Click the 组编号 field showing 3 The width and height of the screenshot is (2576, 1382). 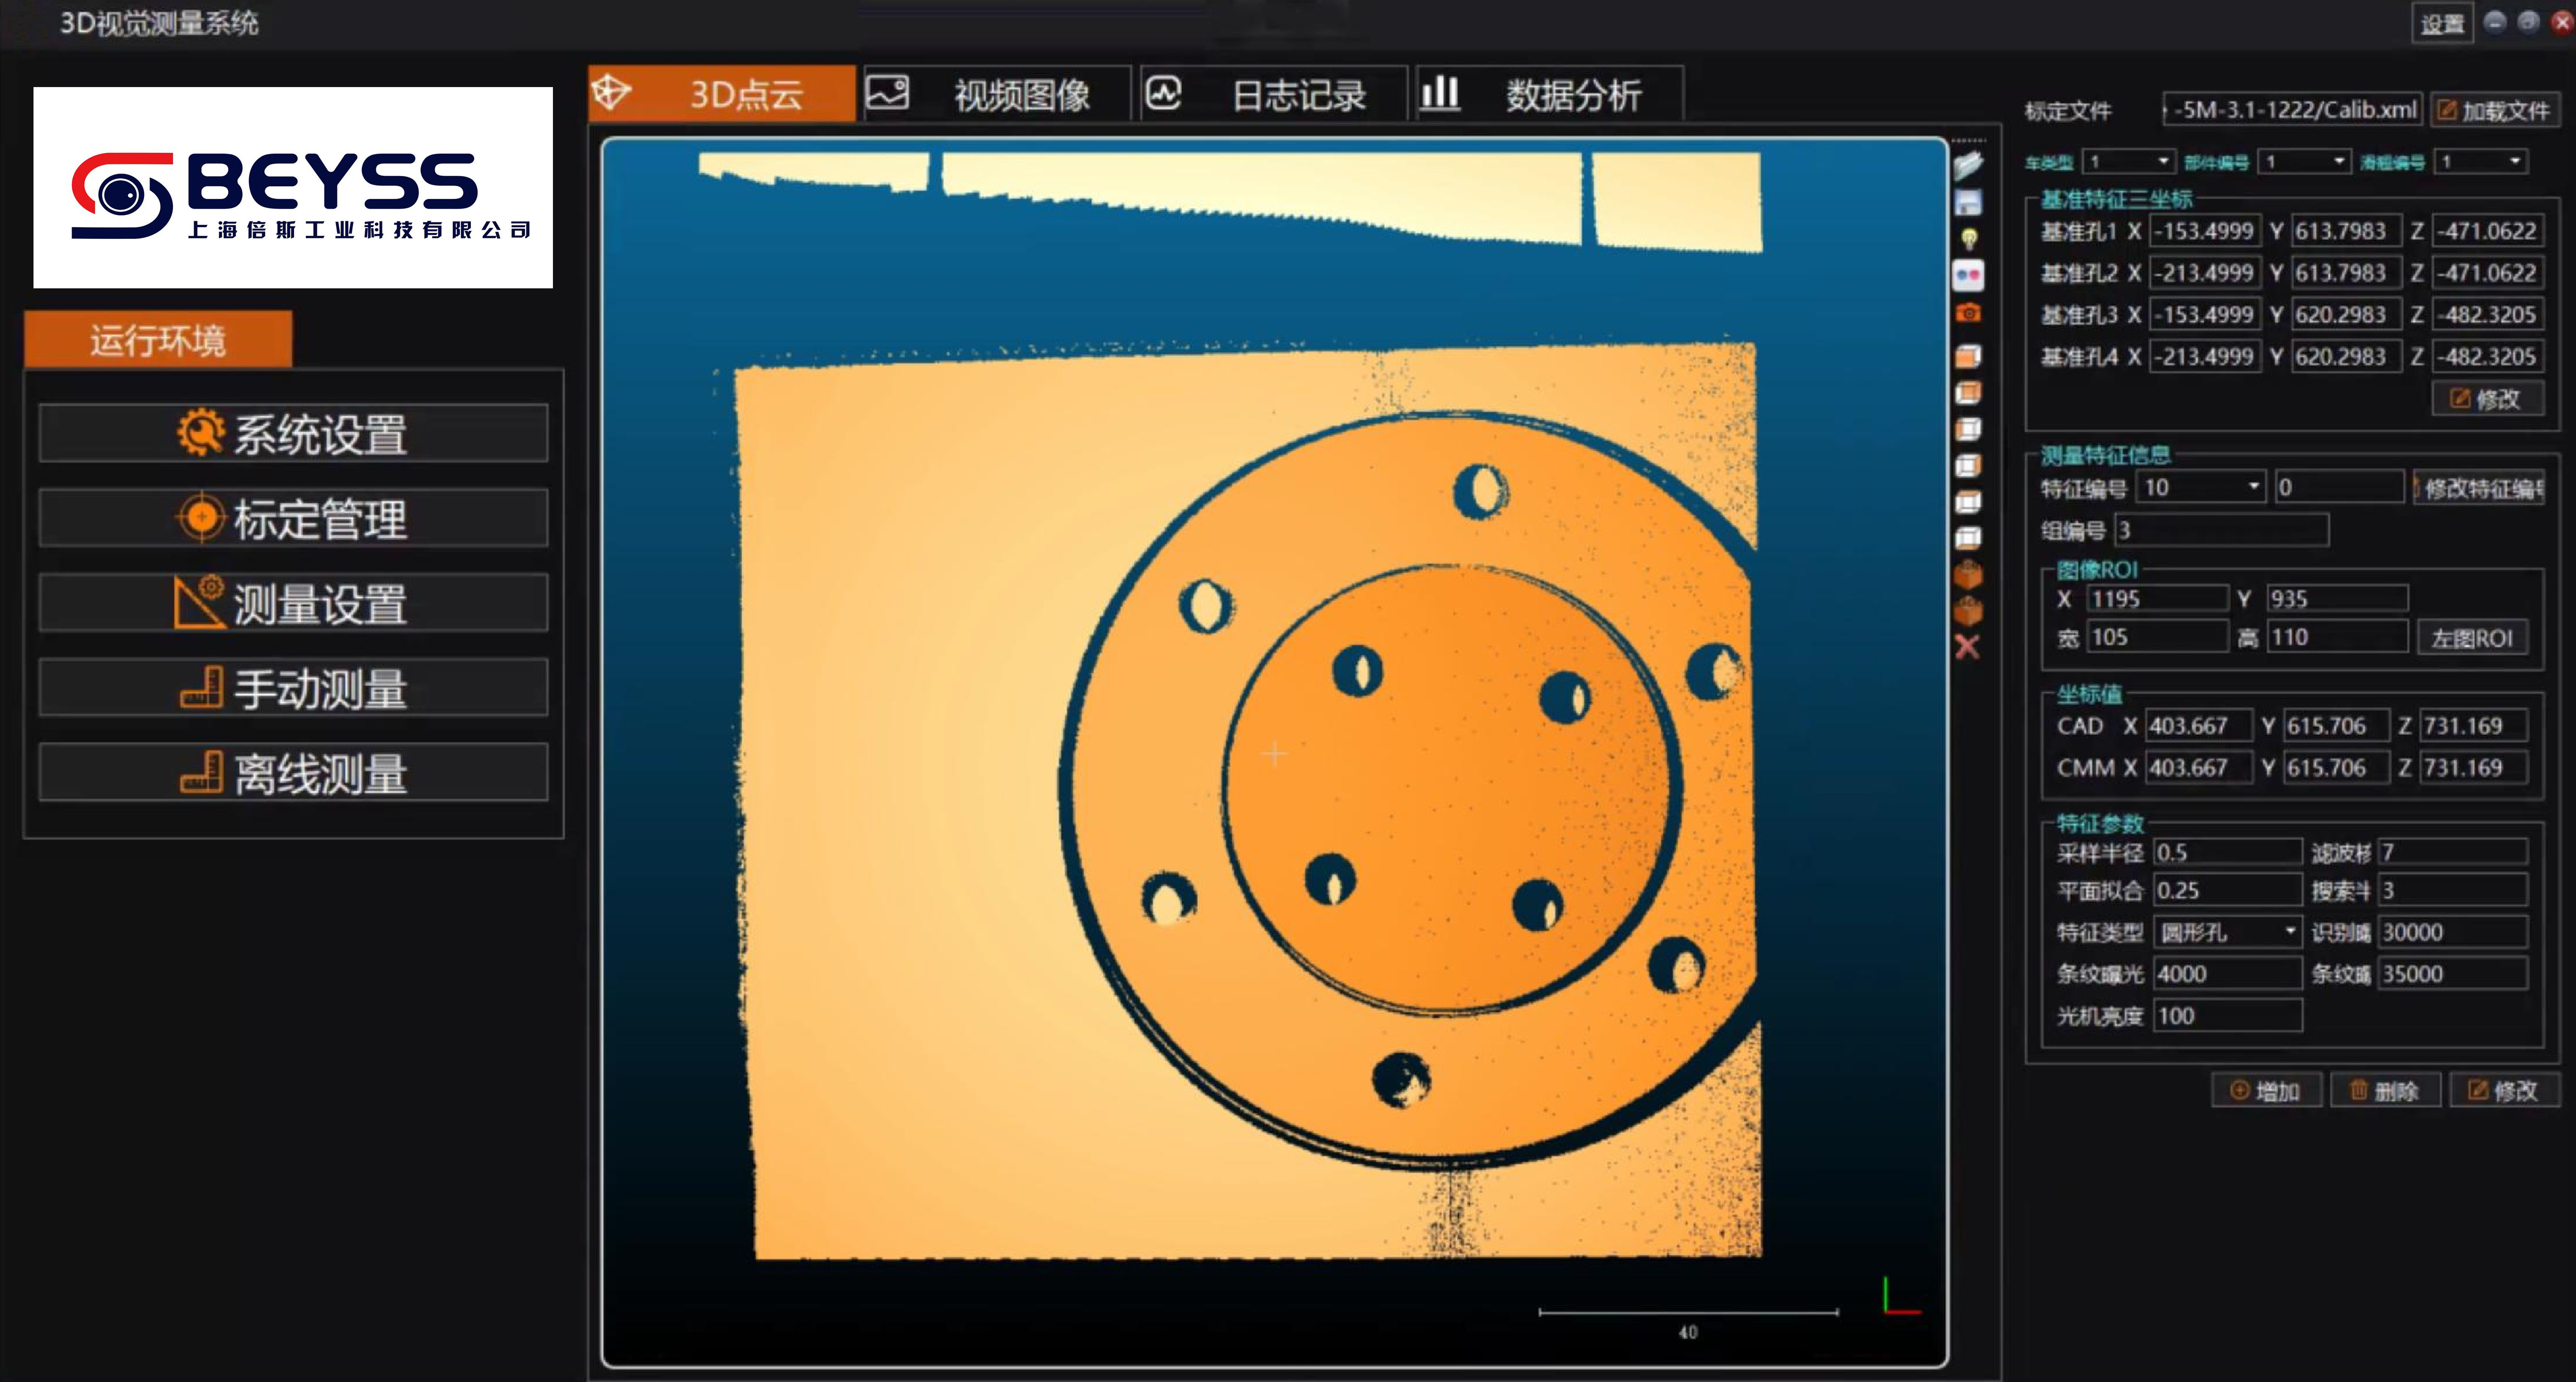2221,530
